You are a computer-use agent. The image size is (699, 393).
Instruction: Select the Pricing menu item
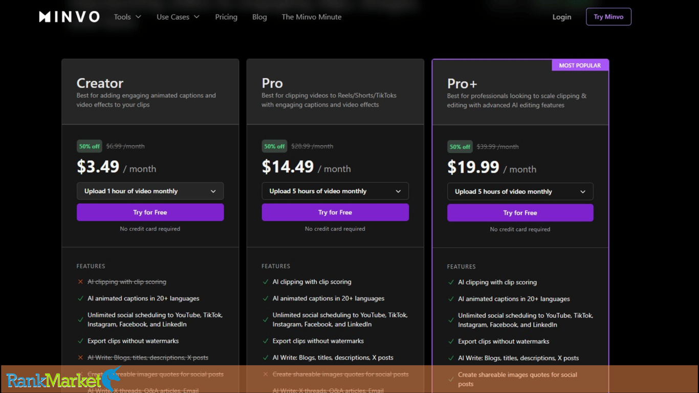[x=226, y=16]
